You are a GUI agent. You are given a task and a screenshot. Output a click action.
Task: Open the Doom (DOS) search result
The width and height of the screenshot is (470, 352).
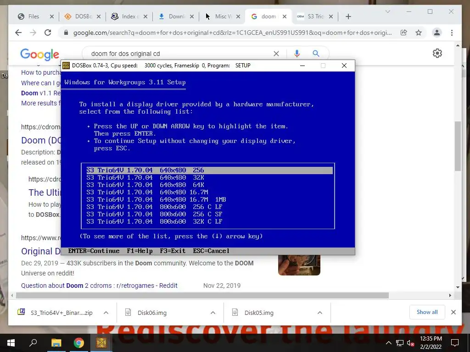(x=41, y=140)
